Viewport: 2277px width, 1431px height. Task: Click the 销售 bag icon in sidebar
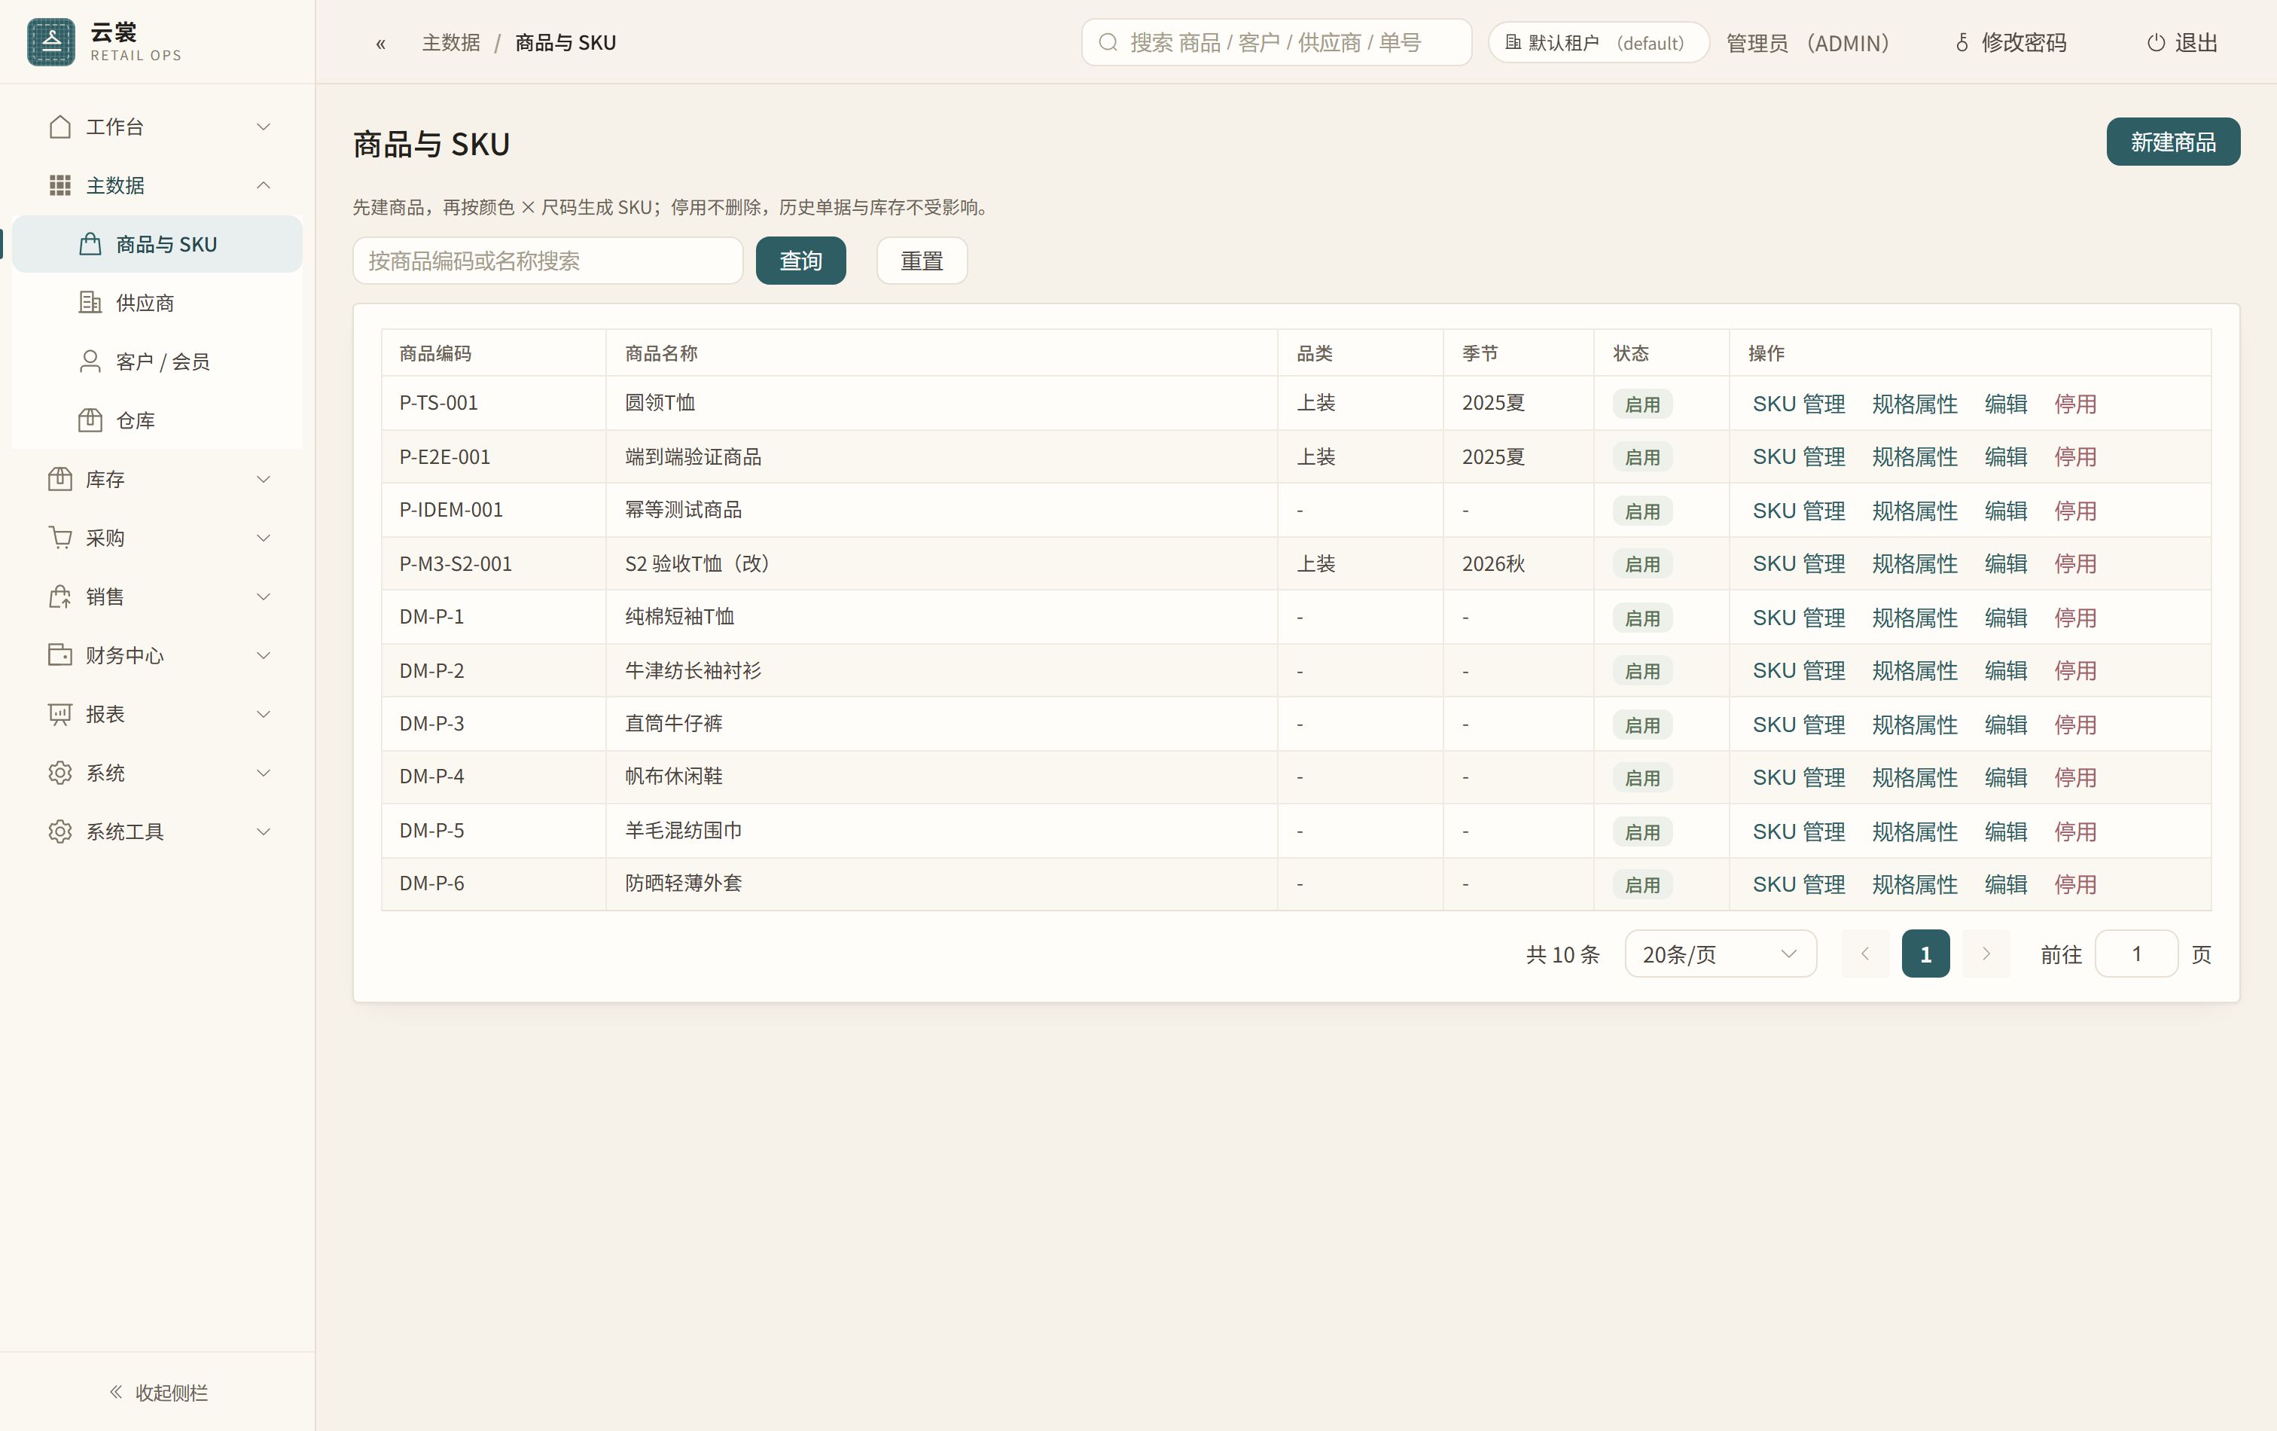[x=59, y=597]
